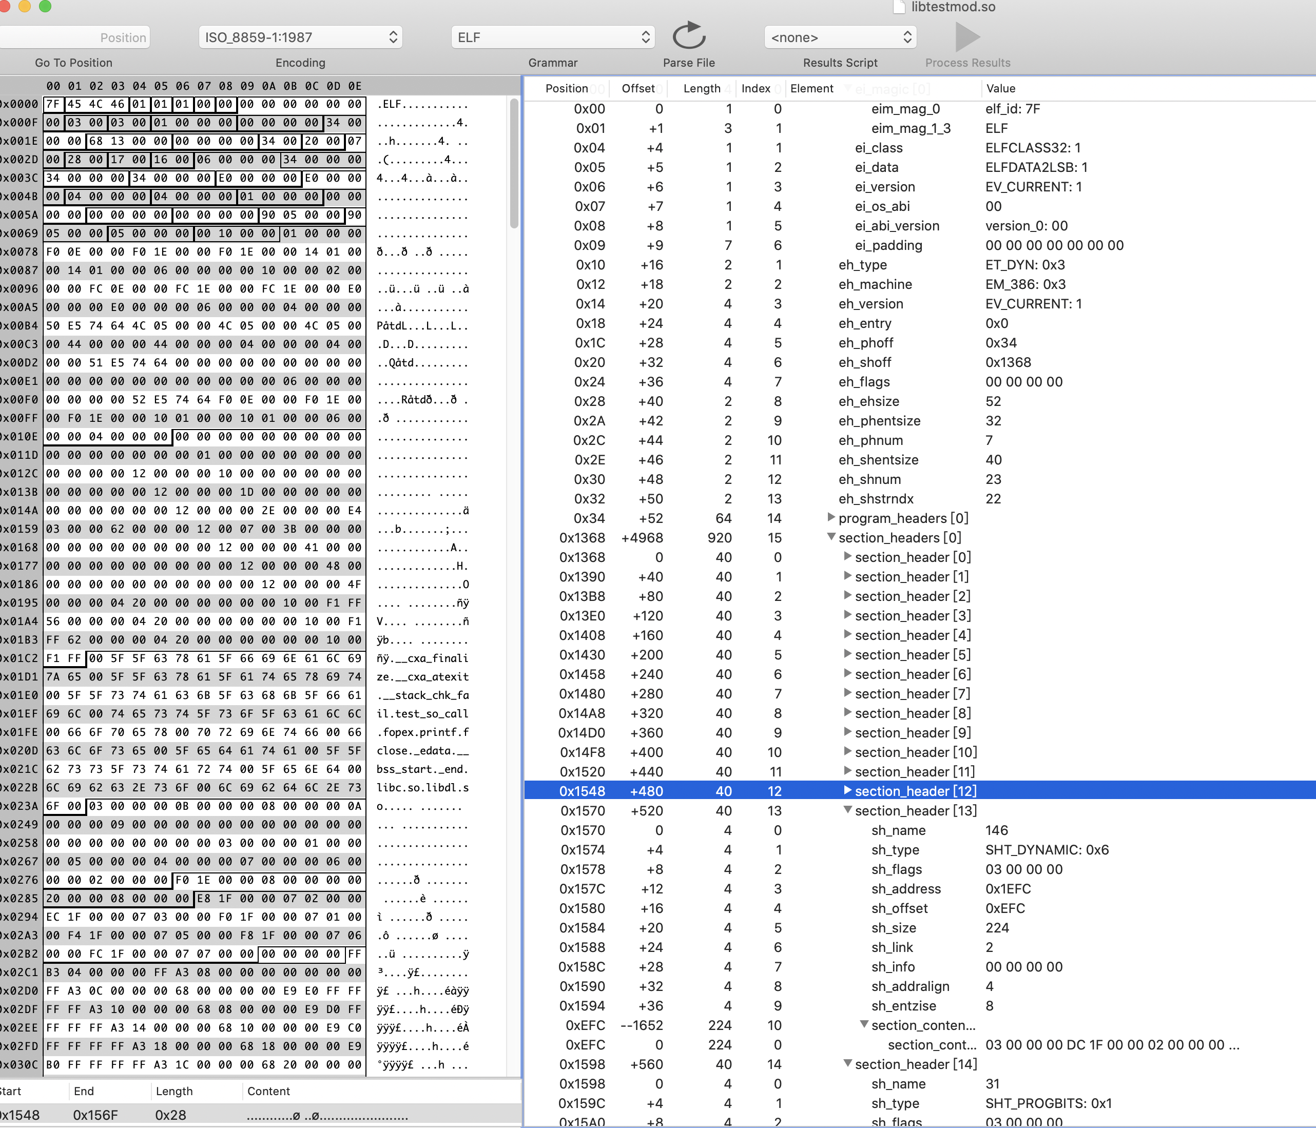Click the Element column header

(x=811, y=88)
